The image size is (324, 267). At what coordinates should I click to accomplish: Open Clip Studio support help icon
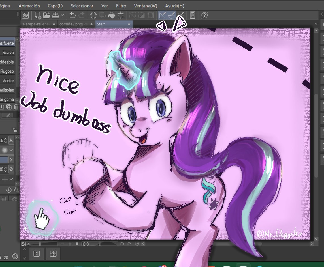point(204,15)
